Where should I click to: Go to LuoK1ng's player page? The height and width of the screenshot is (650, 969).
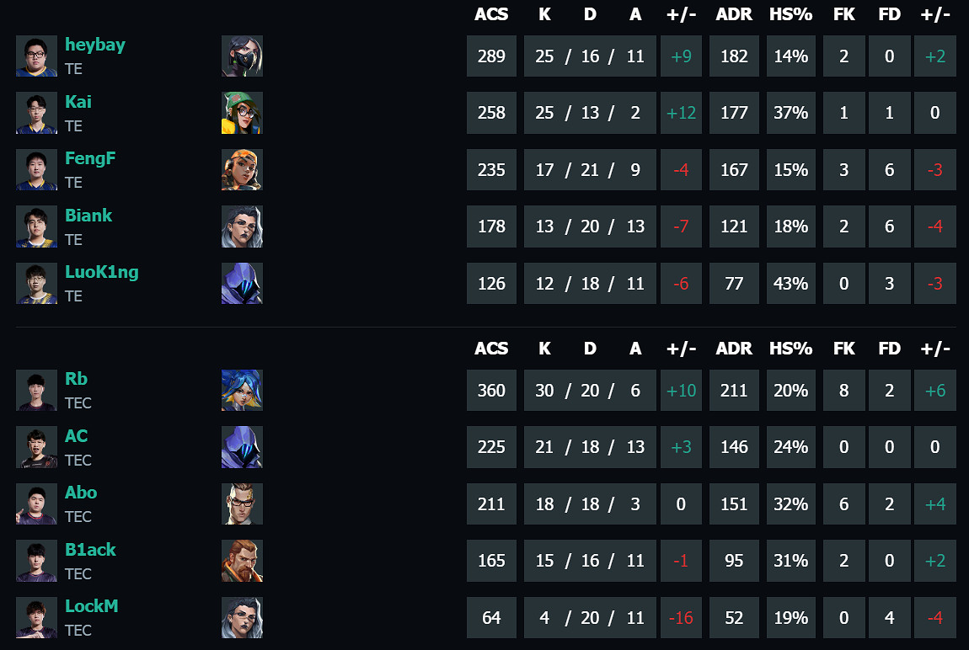(x=101, y=272)
